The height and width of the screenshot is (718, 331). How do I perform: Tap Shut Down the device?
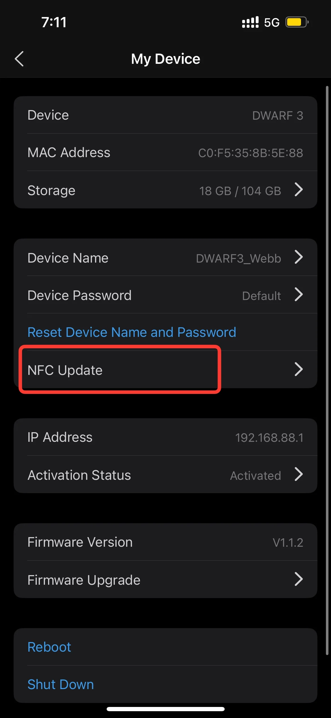tap(61, 684)
